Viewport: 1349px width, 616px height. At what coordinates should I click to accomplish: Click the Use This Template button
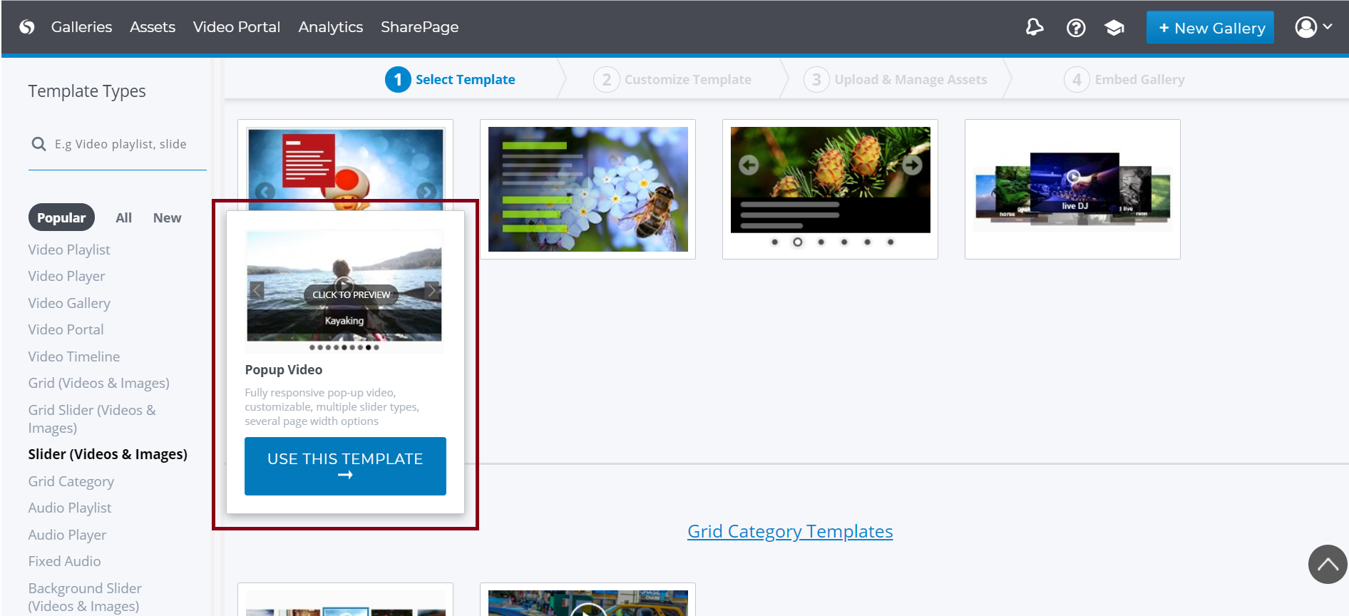345,466
